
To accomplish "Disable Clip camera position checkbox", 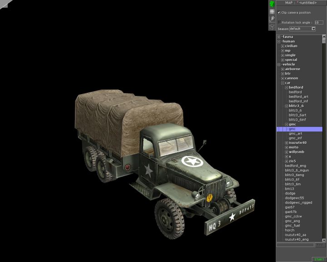I will (279, 13).
